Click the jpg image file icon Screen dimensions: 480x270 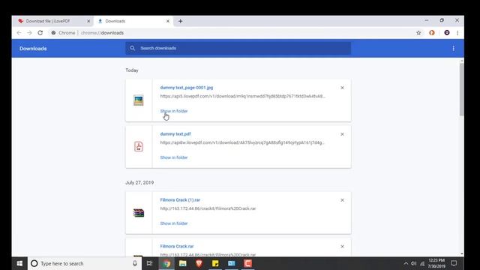(138, 100)
